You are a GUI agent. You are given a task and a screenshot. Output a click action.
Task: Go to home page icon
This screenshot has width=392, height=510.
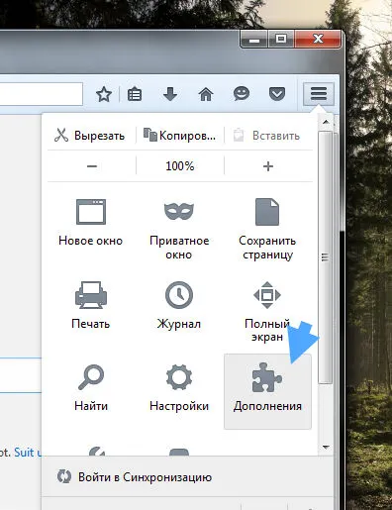[x=206, y=94]
